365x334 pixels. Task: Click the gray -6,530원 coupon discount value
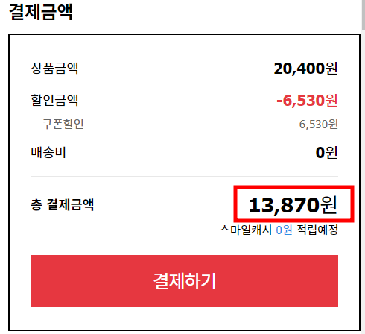coord(317,125)
